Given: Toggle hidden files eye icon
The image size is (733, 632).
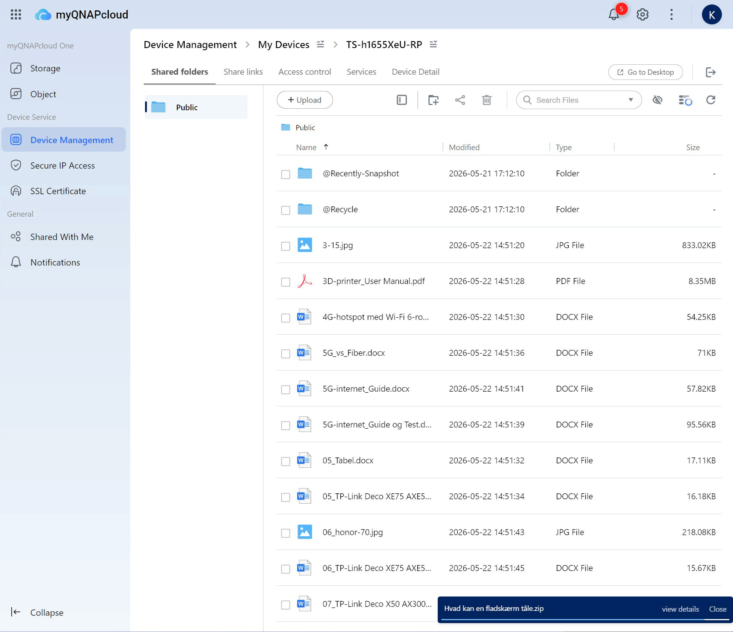Looking at the screenshot, I should pyautogui.click(x=657, y=100).
